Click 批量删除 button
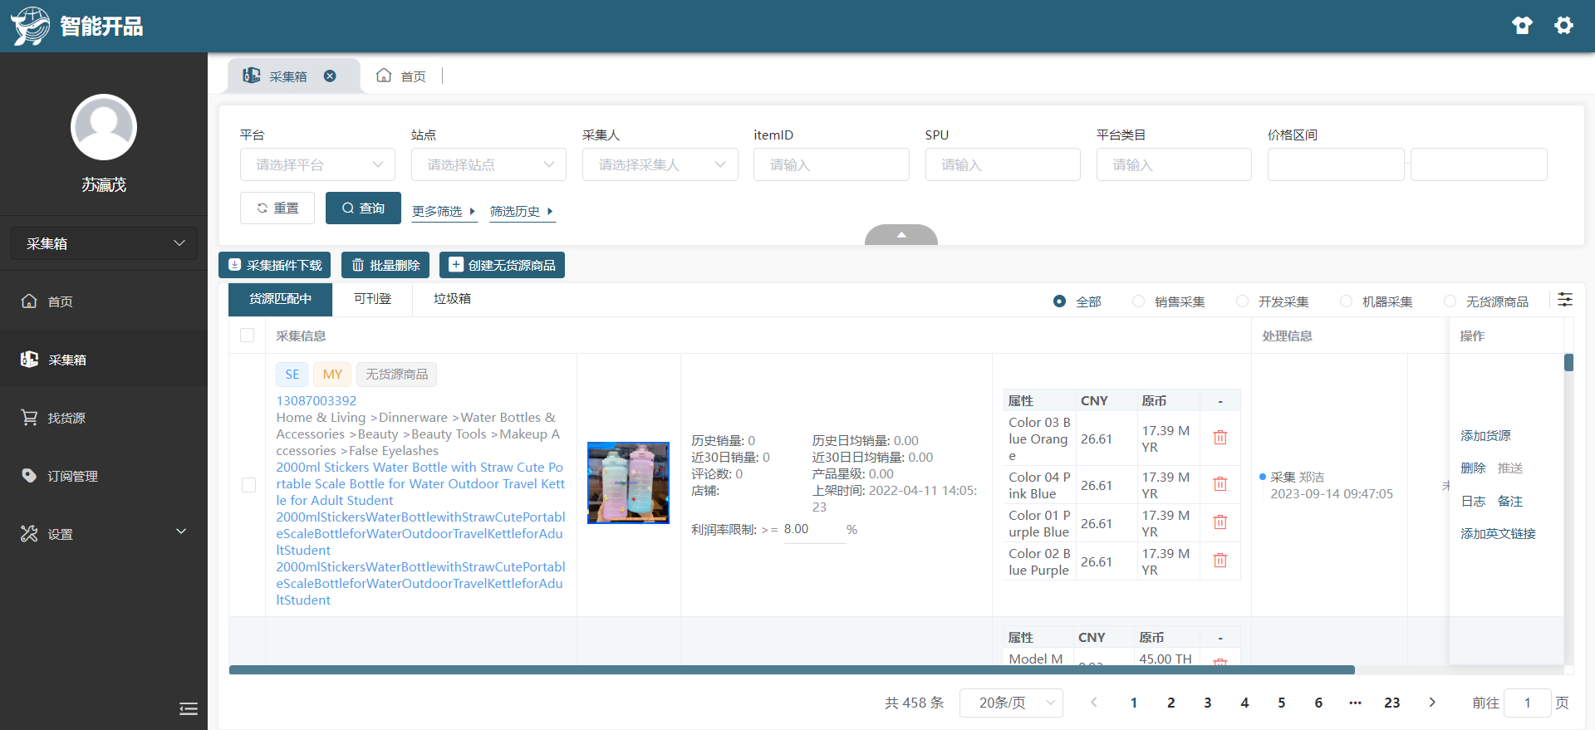 click(385, 265)
